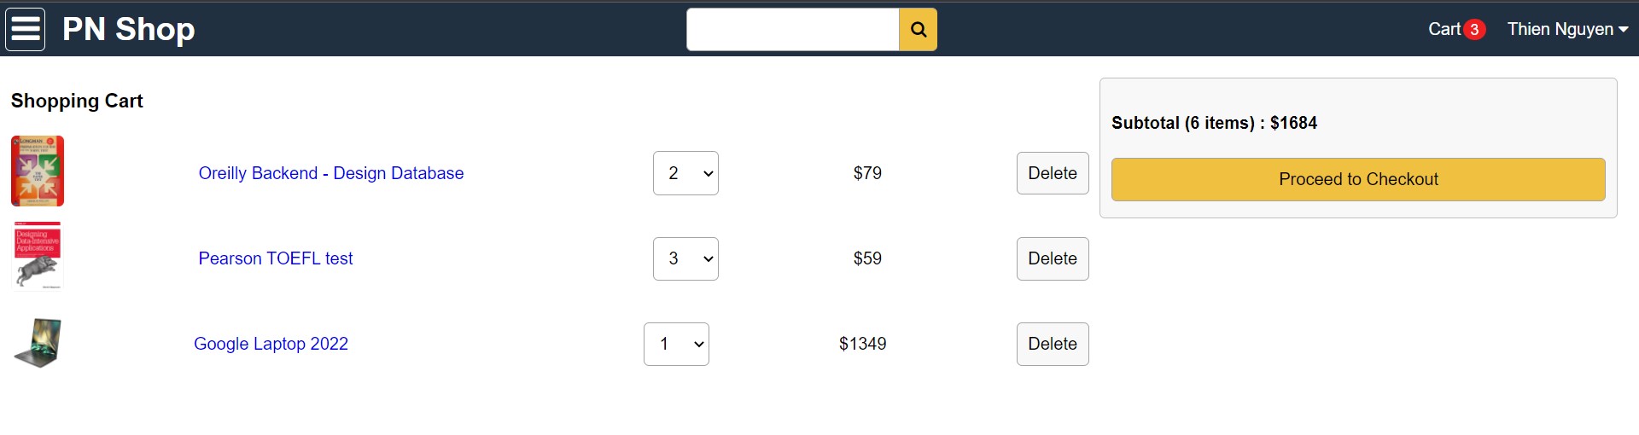Screen dimensions: 1639x435
Task: Delete the Google Laptop 2022 item
Action: tap(1053, 344)
